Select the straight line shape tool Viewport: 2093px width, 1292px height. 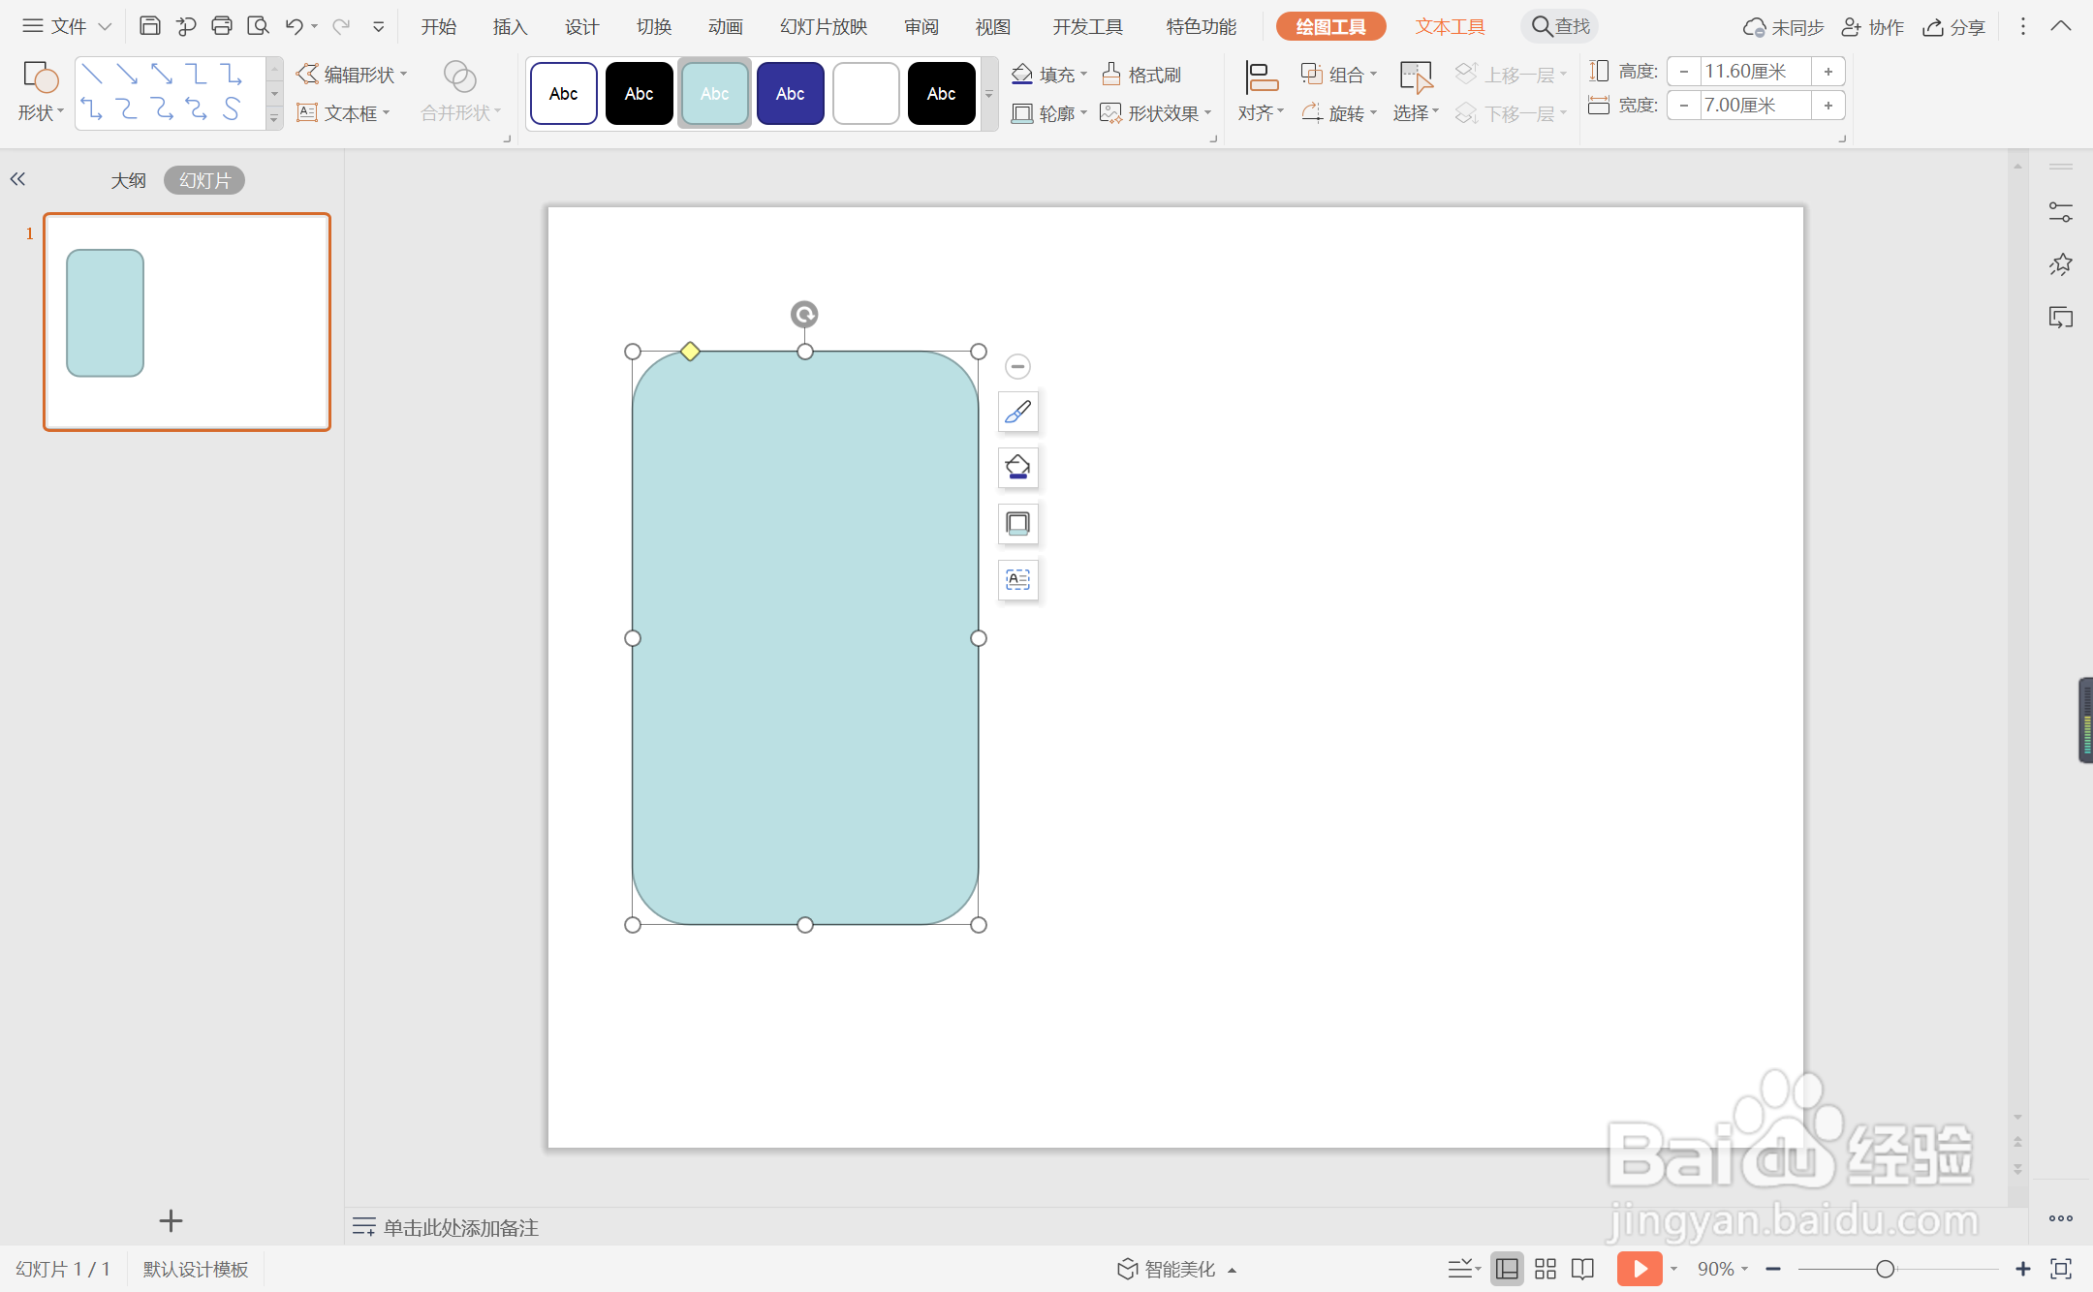tap(92, 74)
